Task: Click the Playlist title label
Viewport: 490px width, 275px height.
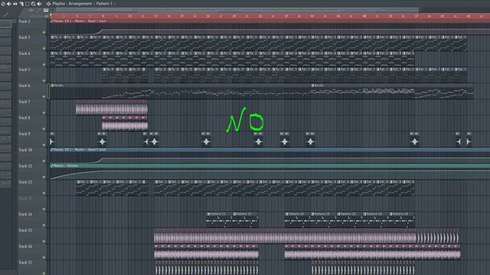Action: [59, 4]
